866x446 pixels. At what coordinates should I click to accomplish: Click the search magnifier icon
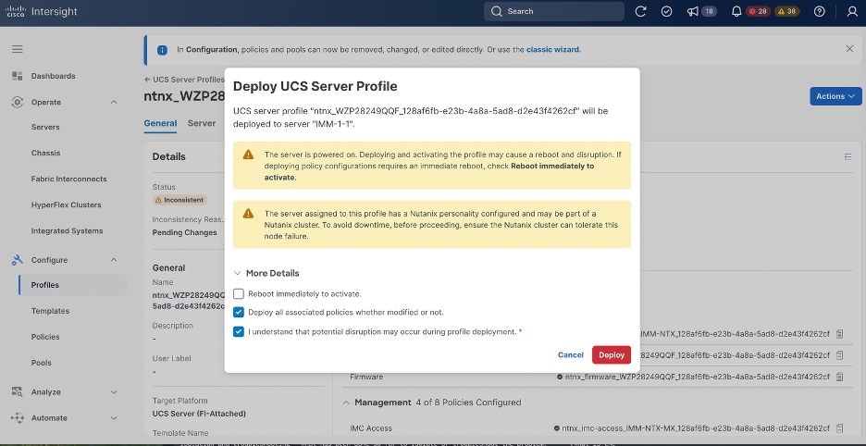click(496, 11)
